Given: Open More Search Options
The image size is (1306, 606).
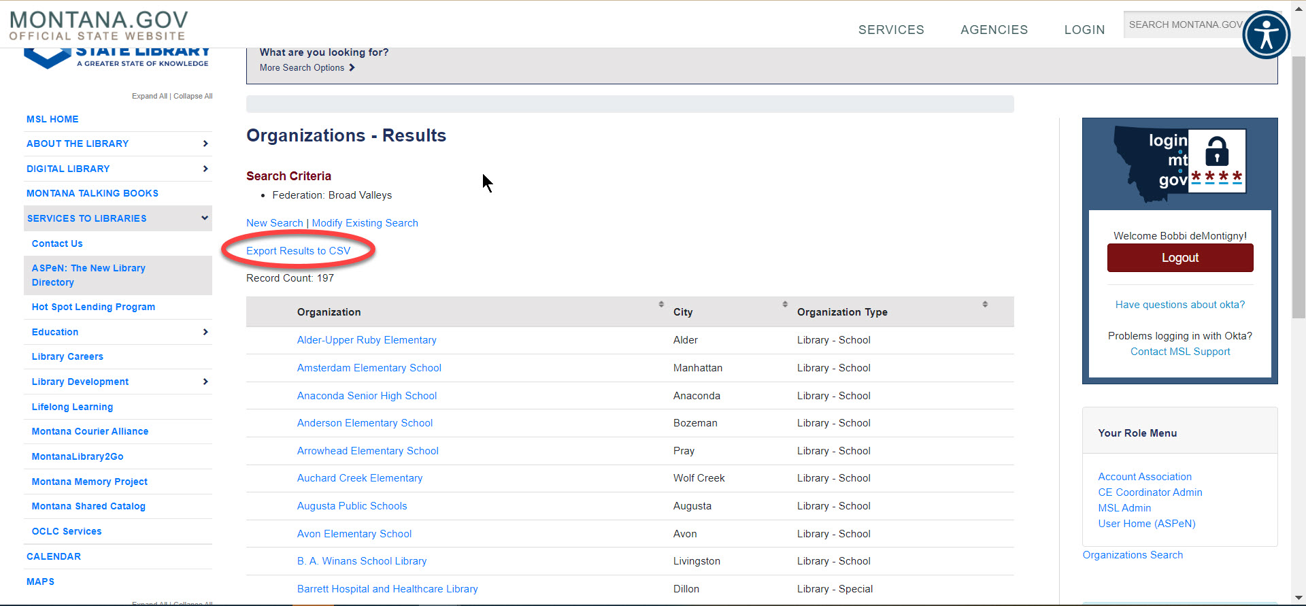Looking at the screenshot, I should (307, 67).
